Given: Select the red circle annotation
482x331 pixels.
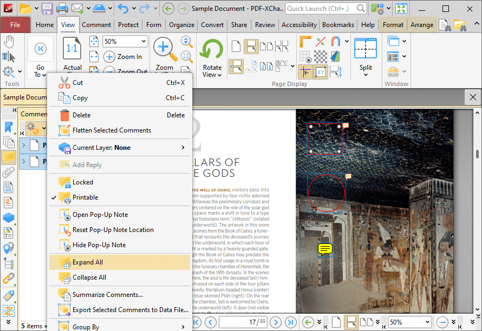Looking at the screenshot, I should click(326, 193).
